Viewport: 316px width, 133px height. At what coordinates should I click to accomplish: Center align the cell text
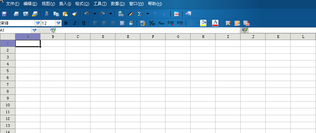tap(105, 23)
